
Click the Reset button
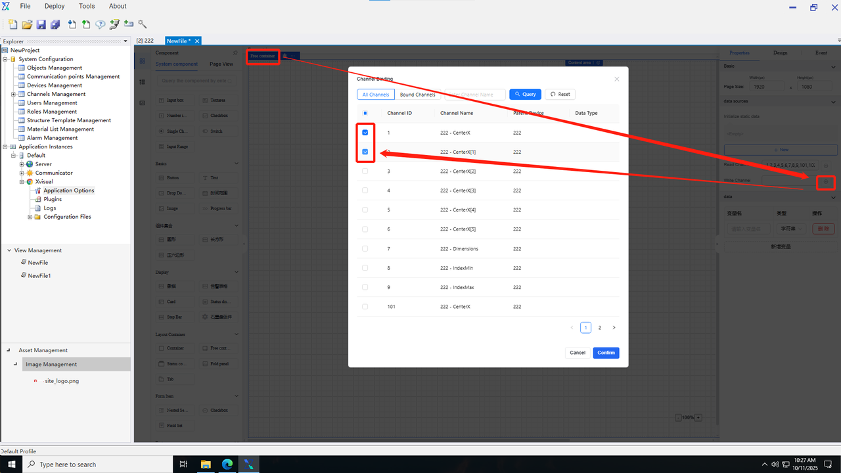point(560,95)
